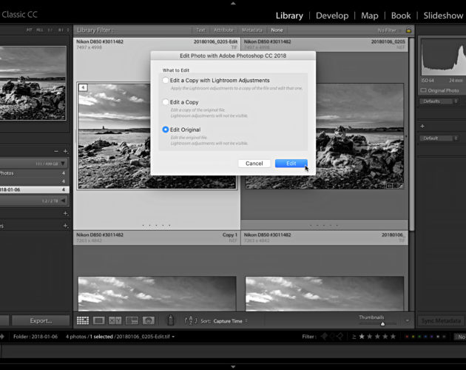Open the toolbar content menu arrow

[407, 320]
